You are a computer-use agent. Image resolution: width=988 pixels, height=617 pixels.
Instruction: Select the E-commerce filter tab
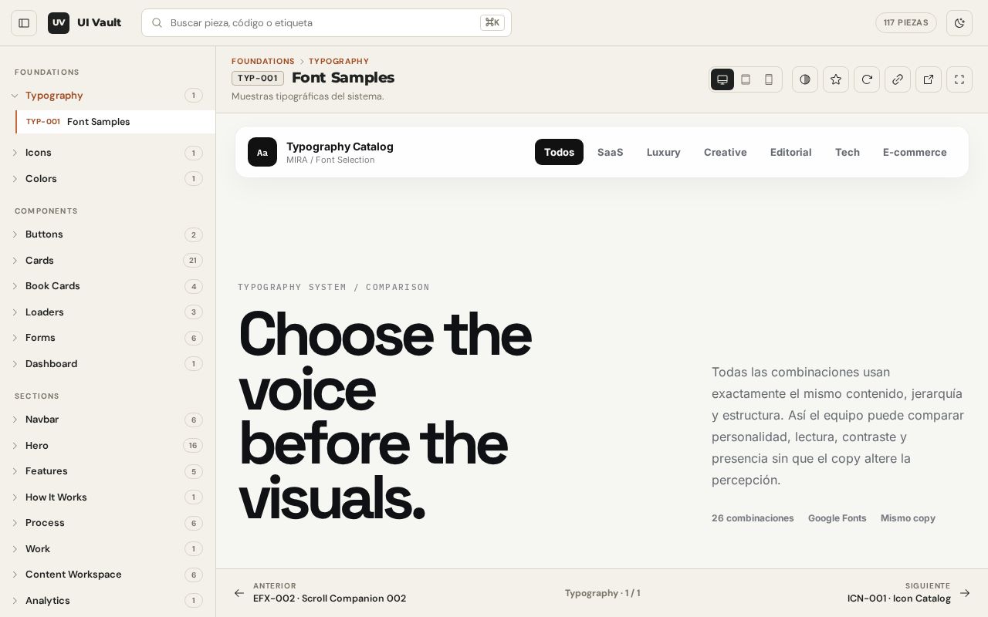pos(915,152)
